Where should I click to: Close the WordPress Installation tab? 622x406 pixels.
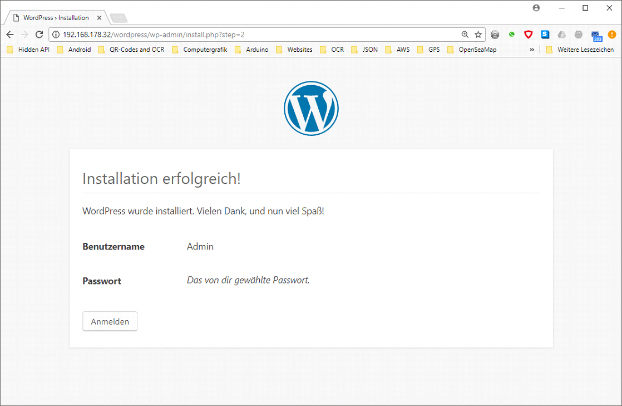pyautogui.click(x=99, y=18)
